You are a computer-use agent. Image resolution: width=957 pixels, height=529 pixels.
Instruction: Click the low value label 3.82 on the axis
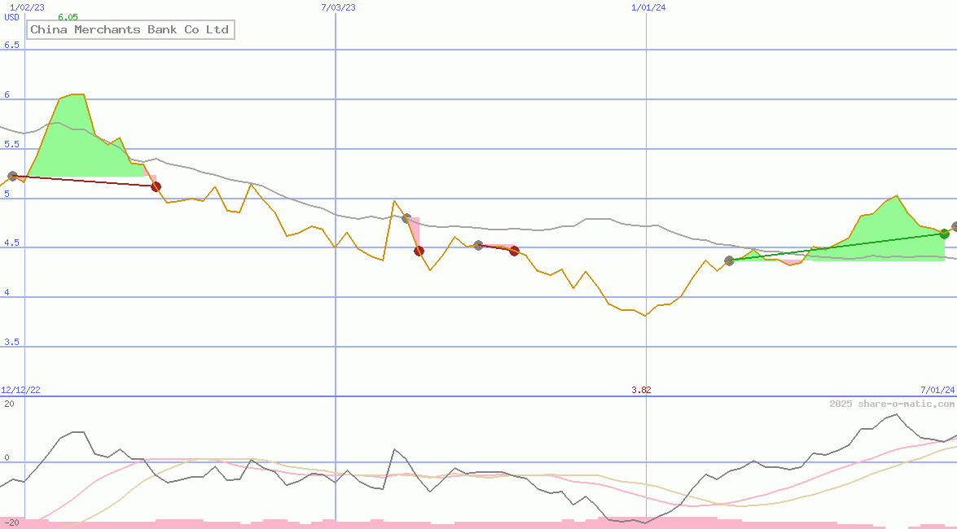point(642,390)
